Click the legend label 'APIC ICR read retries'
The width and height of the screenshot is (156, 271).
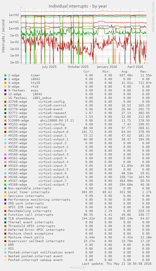point(28,207)
